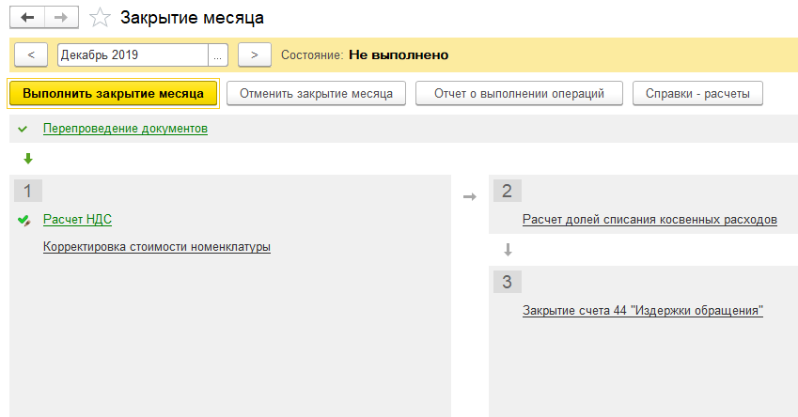Open period selection with ellipsis button
This screenshot has height=417, width=798.
219,55
